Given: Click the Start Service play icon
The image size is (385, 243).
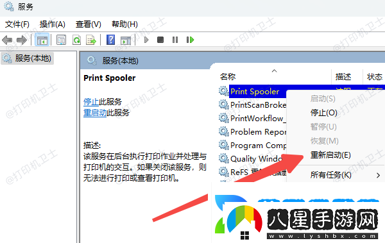Looking at the screenshot, I should click(x=146, y=40).
